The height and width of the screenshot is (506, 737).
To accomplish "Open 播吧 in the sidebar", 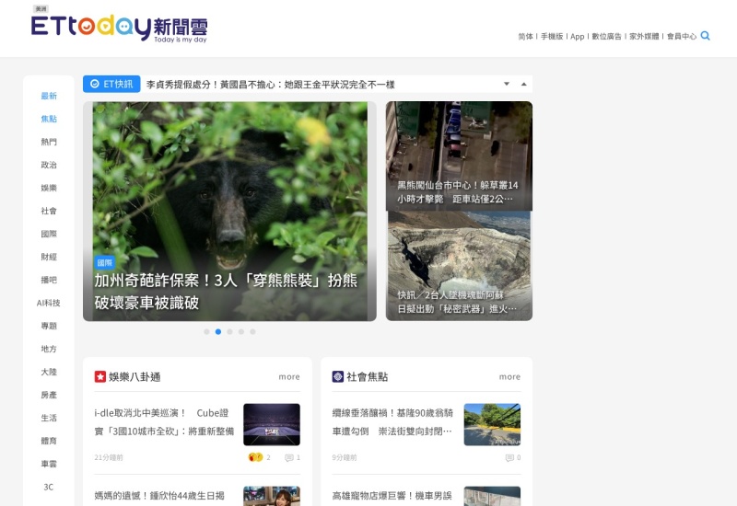I will point(49,280).
